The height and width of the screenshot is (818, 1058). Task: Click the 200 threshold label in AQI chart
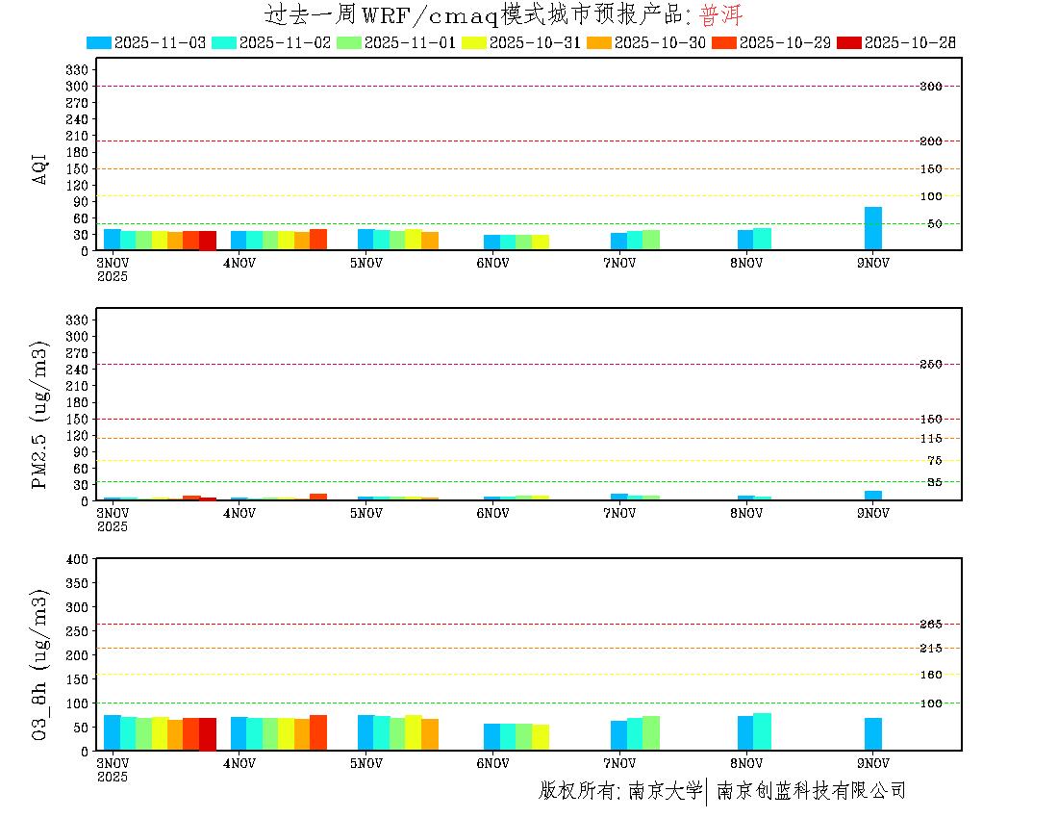coord(930,141)
